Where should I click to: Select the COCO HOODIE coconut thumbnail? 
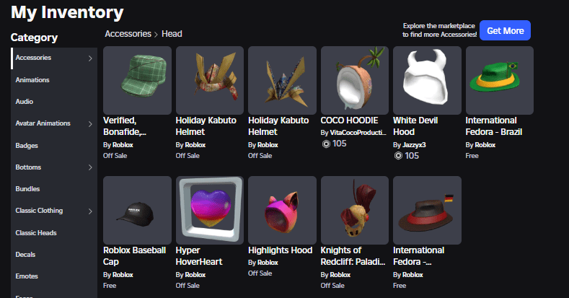point(355,80)
